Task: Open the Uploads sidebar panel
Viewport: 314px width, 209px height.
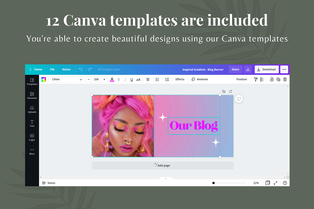Action: pyautogui.click(x=32, y=109)
